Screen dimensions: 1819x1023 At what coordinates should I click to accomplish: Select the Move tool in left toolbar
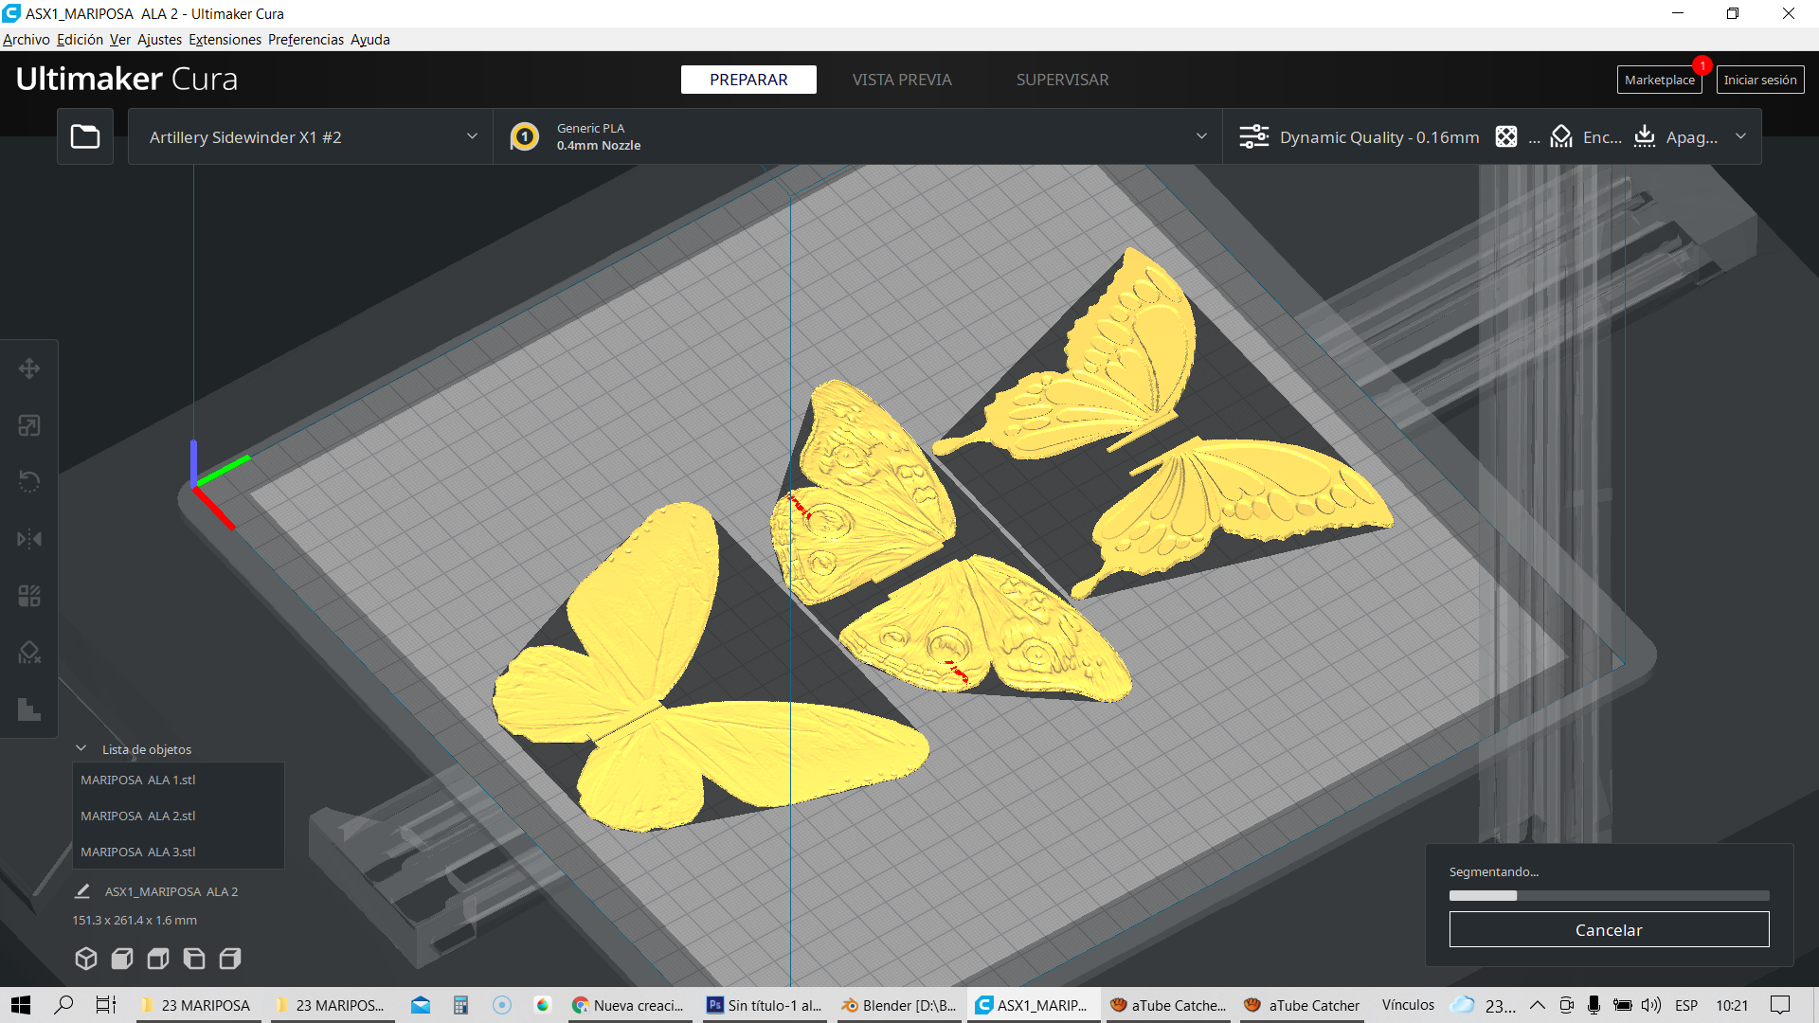(29, 368)
